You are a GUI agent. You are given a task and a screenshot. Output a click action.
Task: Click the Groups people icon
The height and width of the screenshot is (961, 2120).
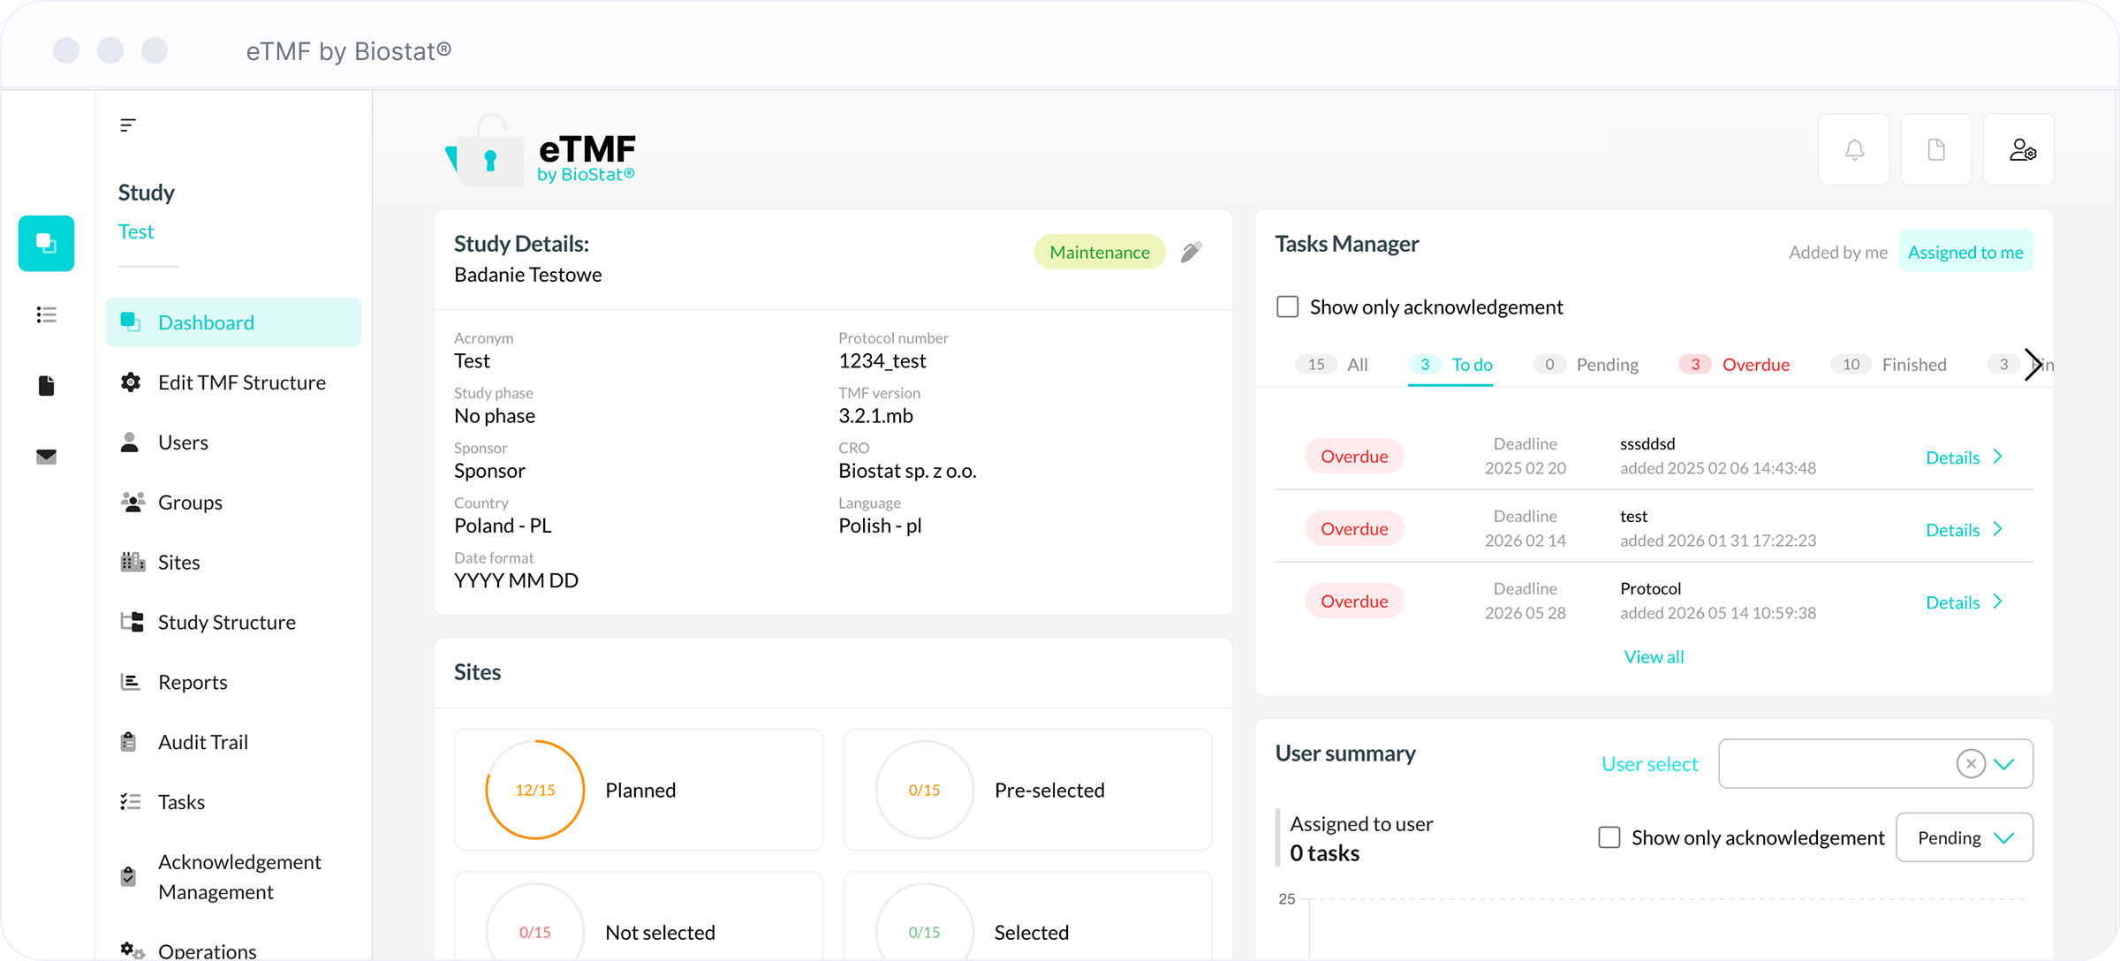[132, 503]
